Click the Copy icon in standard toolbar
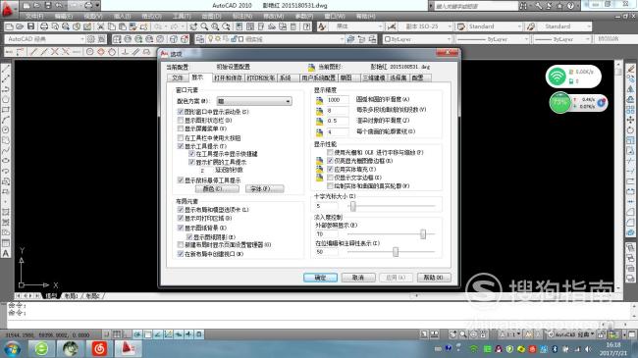The image size is (638, 358). pyautogui.click(x=111, y=26)
